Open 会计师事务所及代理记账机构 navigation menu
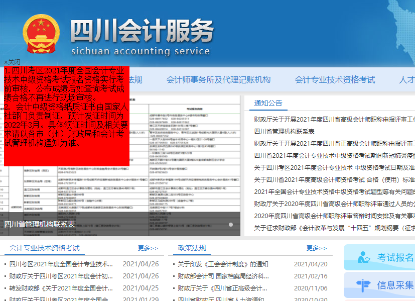The height and width of the screenshot is (301, 415). pos(218,80)
